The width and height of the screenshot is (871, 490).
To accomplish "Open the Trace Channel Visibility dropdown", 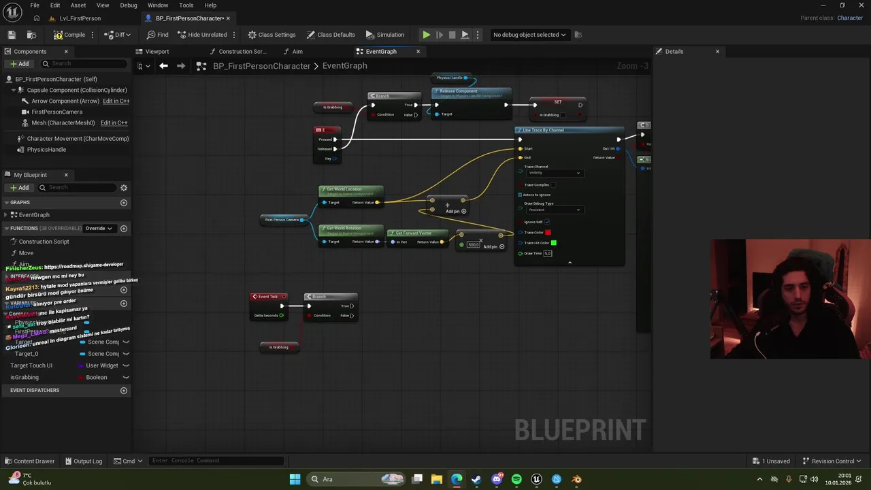I will [555, 173].
